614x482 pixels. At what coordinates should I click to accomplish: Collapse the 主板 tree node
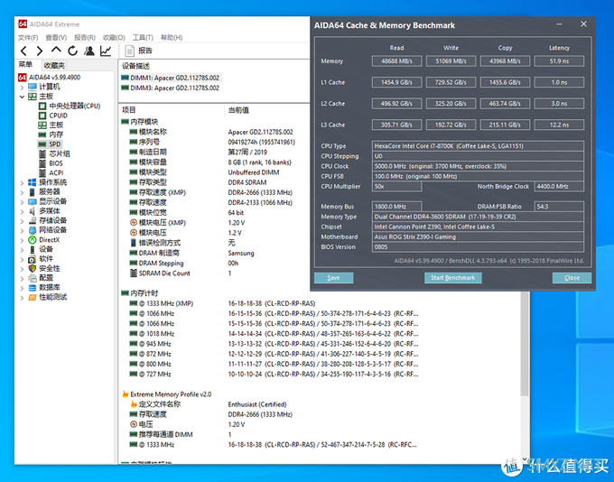pos(22,97)
